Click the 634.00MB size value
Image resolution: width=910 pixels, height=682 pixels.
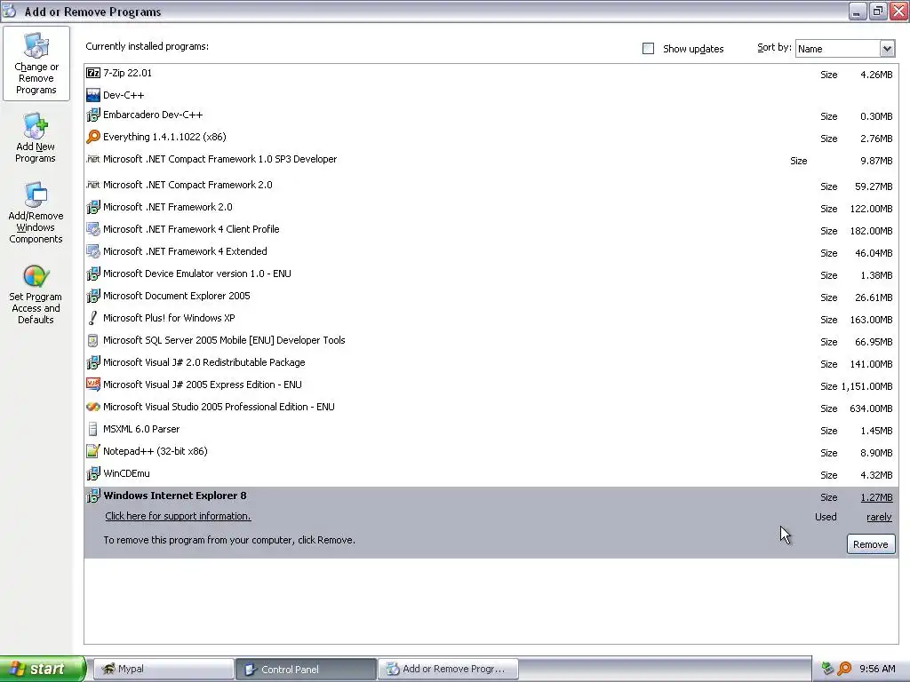tap(871, 408)
